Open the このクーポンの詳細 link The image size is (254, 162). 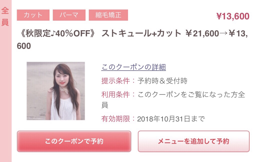pyautogui.click(x=134, y=67)
